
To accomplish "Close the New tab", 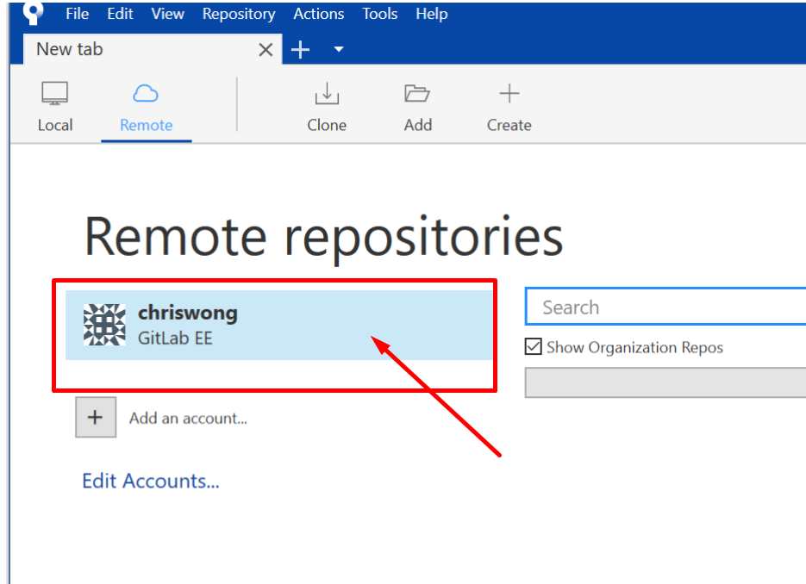I will [x=266, y=50].
